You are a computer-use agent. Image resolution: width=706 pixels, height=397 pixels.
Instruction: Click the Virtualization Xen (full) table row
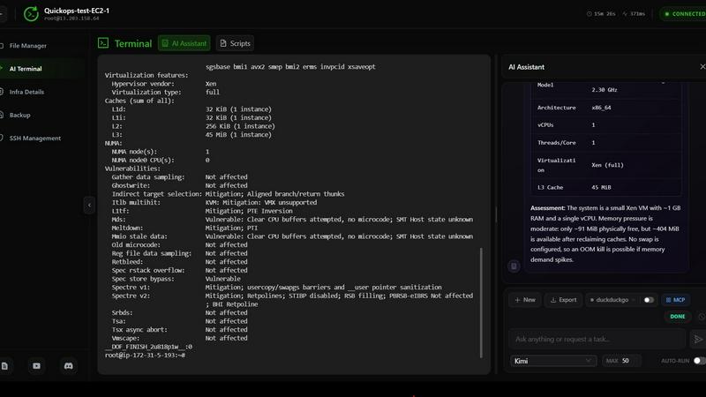click(x=605, y=165)
